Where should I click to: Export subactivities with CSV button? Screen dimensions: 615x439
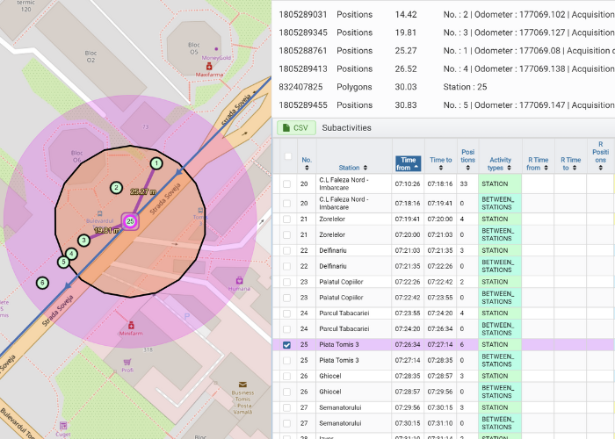296,127
